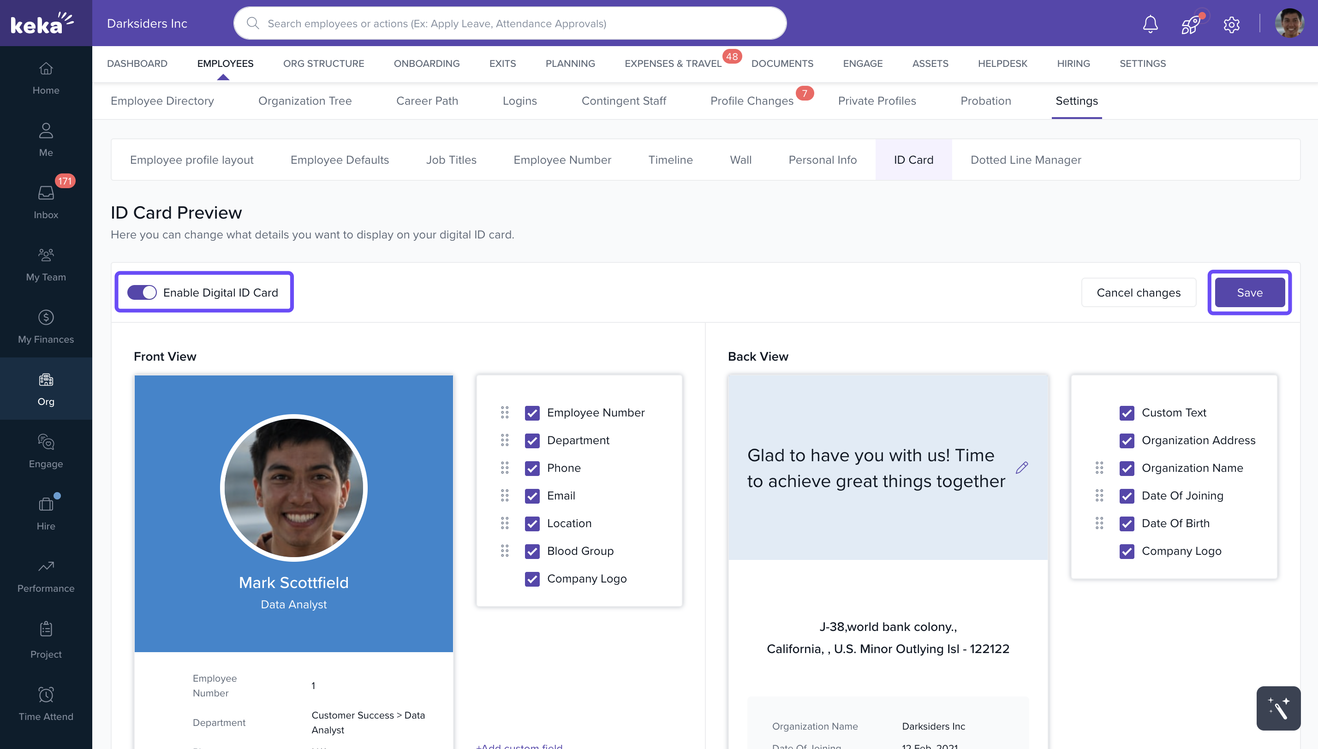Click the magic wand assistant icon
This screenshot has height=749, width=1318.
[1278, 708]
